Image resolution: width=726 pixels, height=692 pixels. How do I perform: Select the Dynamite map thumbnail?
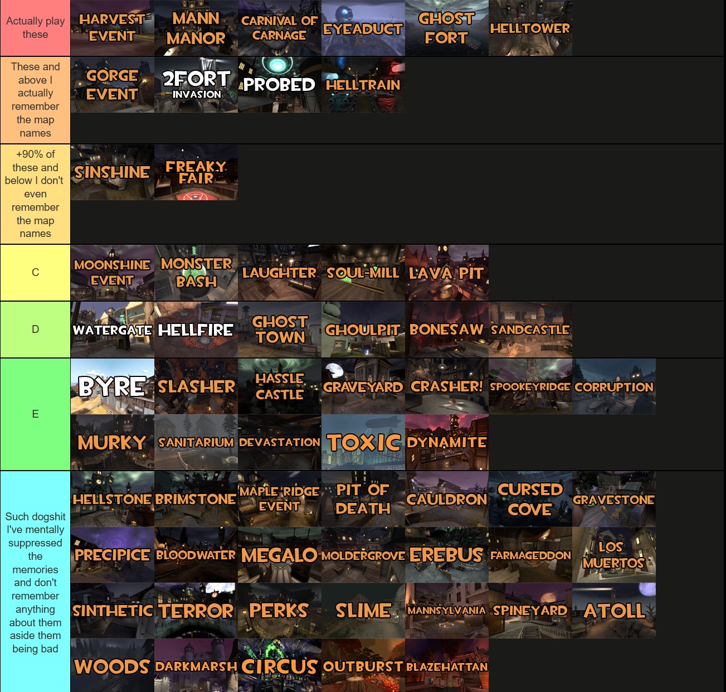coord(447,442)
